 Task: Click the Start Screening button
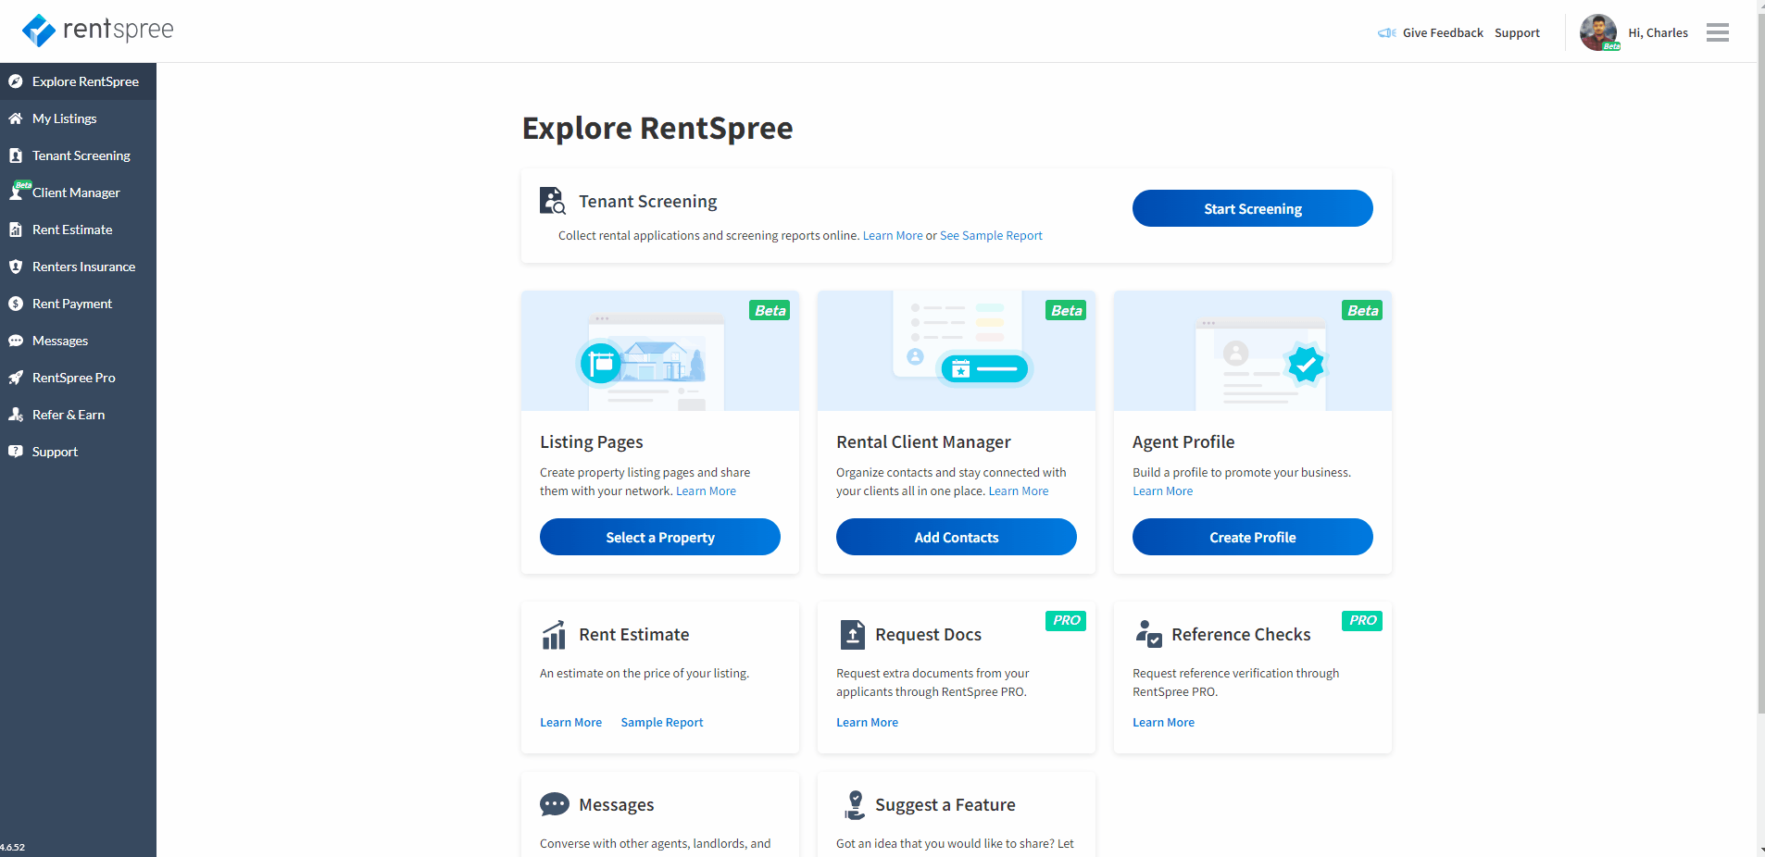(1252, 208)
